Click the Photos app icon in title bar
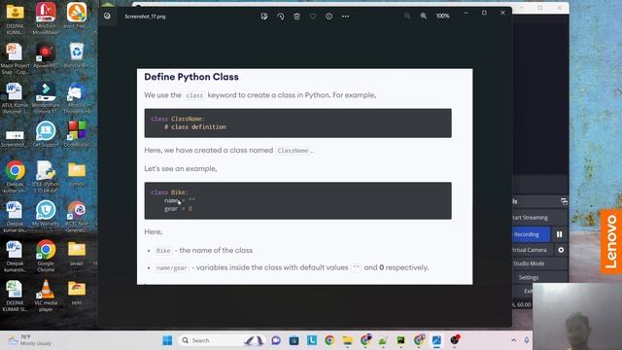The height and width of the screenshot is (350, 622). click(x=107, y=16)
